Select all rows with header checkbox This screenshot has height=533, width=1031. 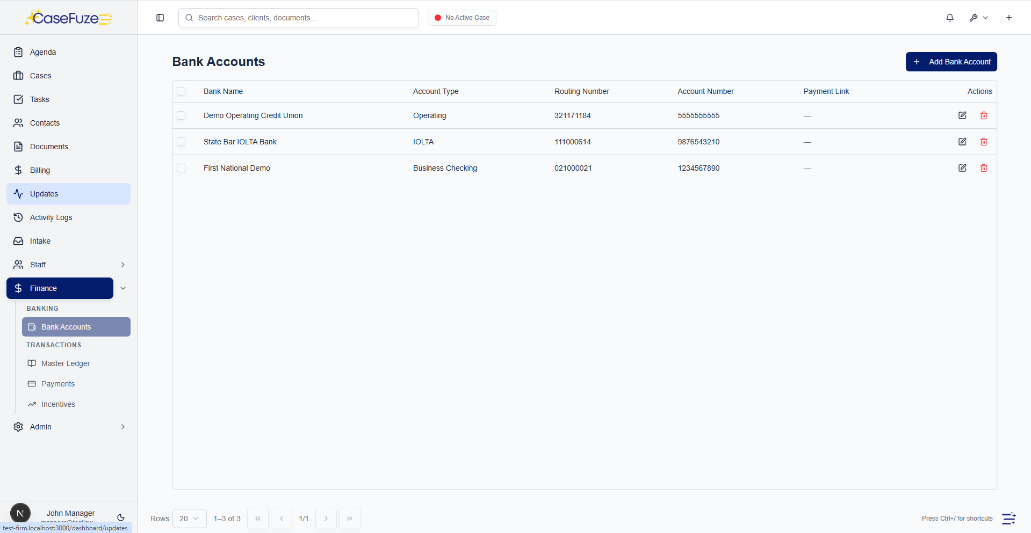point(181,91)
